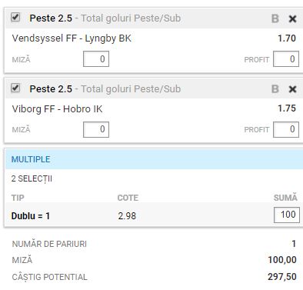Uncheck the Vendsyssel FF Peste 2.5 checkbox
303x290 pixels.
coord(15,18)
